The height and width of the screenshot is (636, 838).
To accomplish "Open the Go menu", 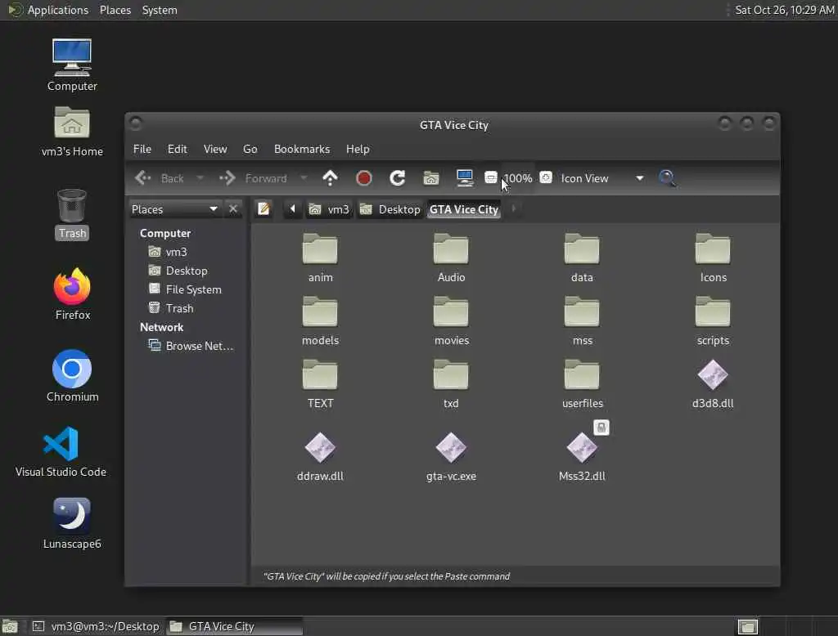I will (x=250, y=149).
